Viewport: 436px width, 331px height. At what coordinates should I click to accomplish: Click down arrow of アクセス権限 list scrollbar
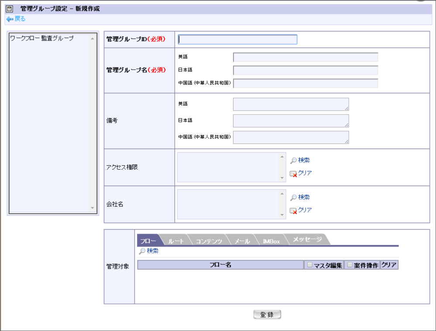282,178
